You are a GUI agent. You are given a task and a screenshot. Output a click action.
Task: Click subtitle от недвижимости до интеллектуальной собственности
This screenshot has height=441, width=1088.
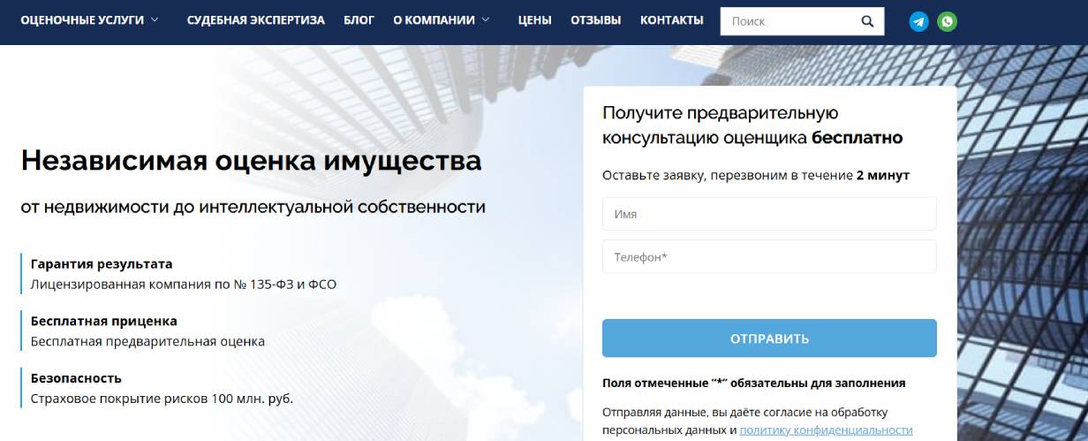click(x=253, y=208)
